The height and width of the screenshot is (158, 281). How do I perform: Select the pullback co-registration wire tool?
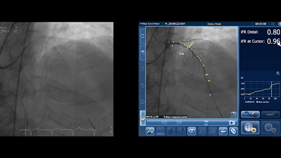[x=250, y=114]
